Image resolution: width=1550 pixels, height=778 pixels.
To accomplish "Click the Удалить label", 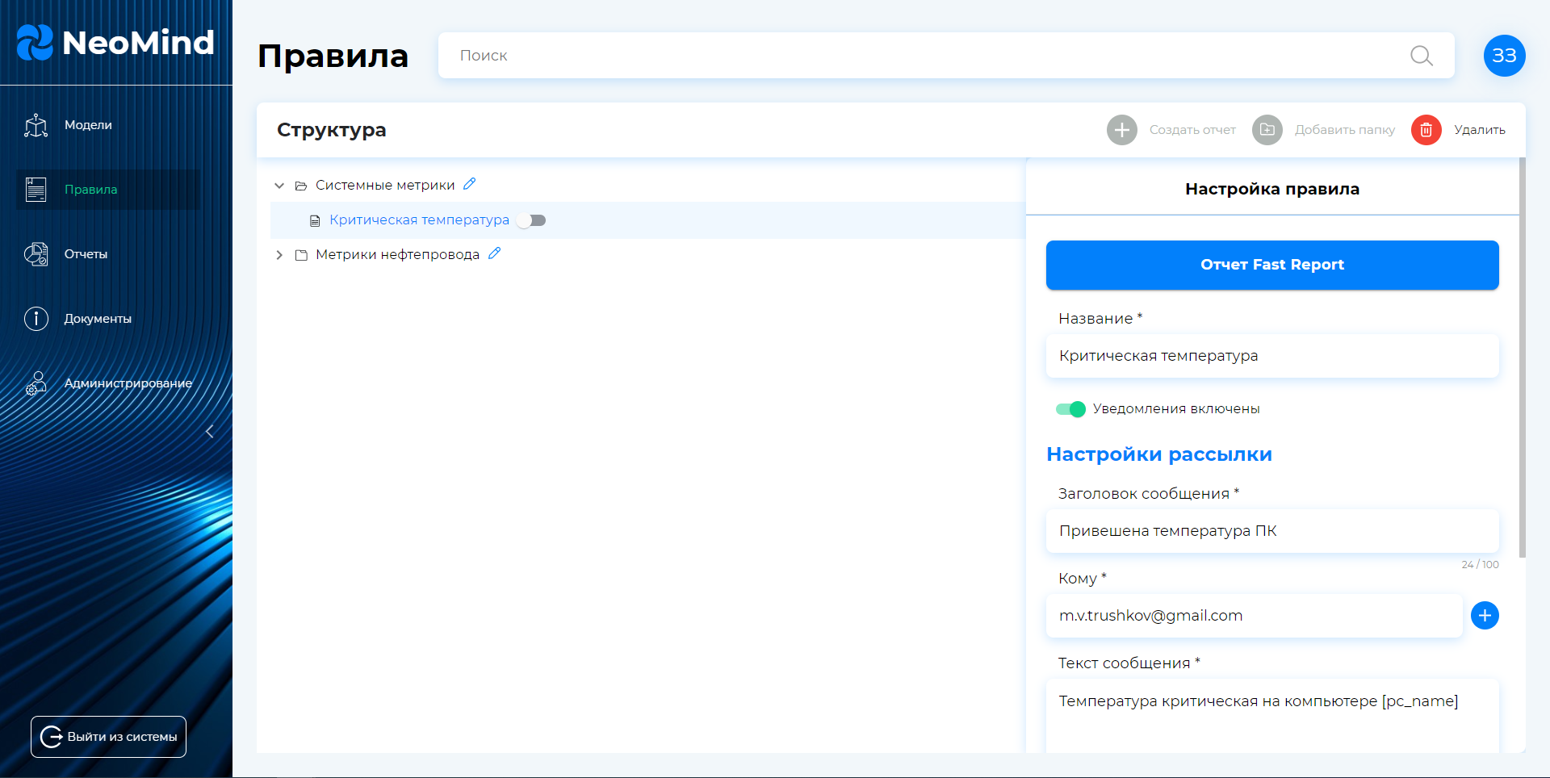I will [x=1480, y=130].
